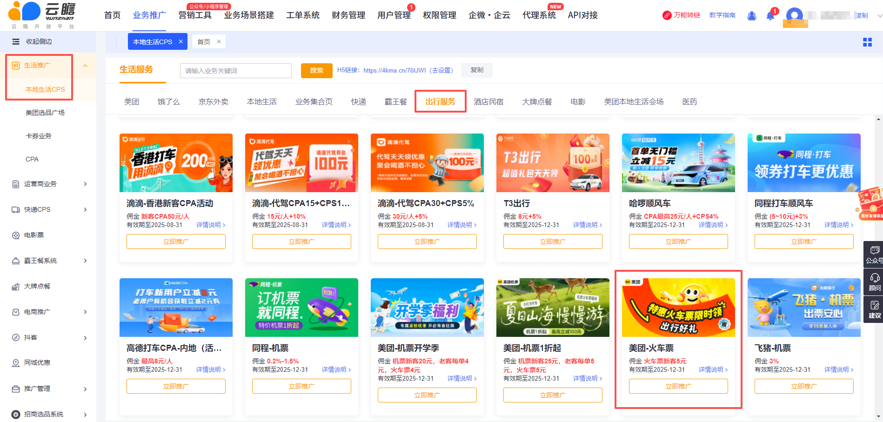This screenshot has height=422, width=883.
Task: Click the 大牌点餐 sidebar icon
Action: coord(16,286)
